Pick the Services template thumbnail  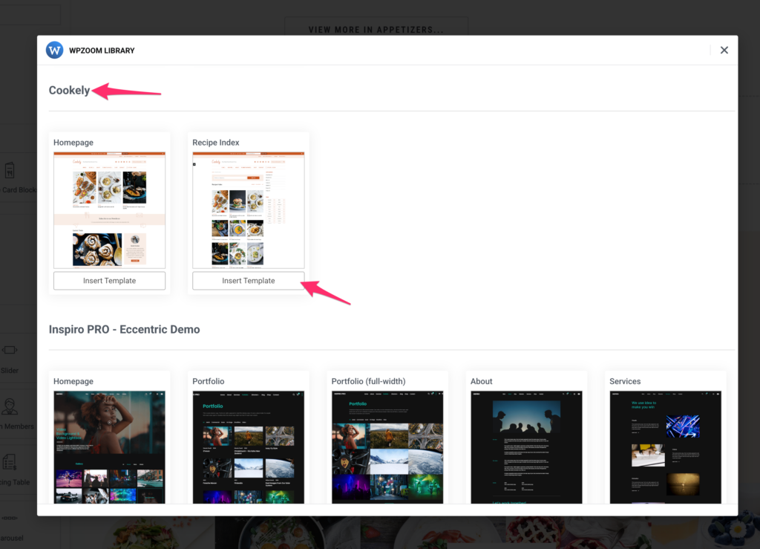click(x=666, y=447)
